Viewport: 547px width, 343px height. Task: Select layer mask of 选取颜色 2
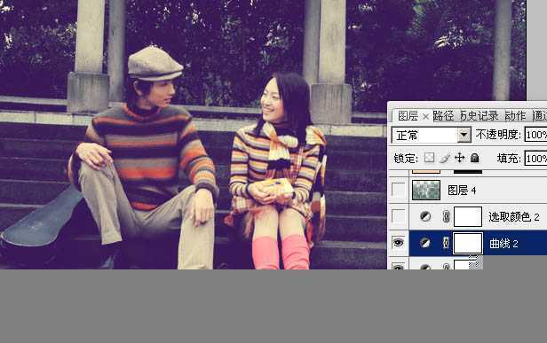pyautogui.click(x=468, y=216)
